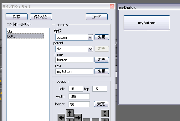
Task: Click the top position field
Action: (x=100, y=89)
